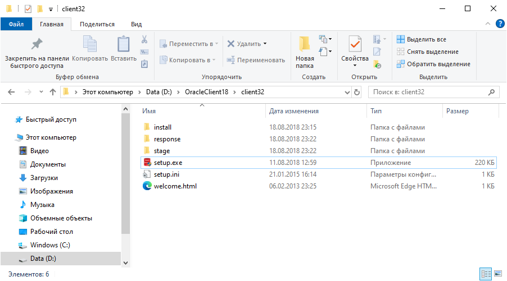Click the search magnifier icon
The width and height of the screenshot is (507, 281).
(491, 93)
